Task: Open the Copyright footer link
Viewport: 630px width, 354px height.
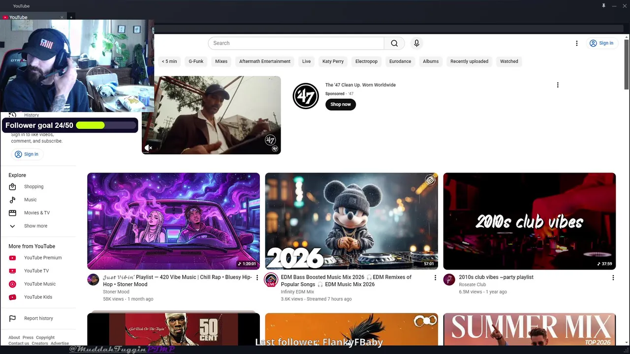Action: coord(45,338)
